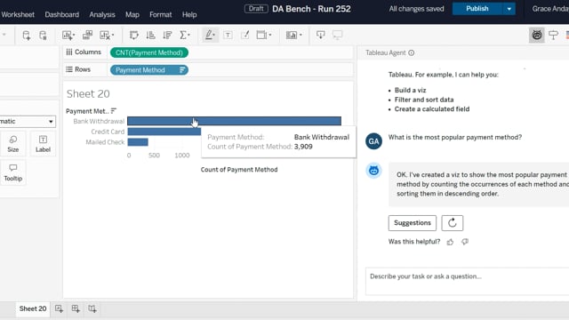The image size is (569, 320).
Task: Open the Help menu
Action: tap(189, 14)
